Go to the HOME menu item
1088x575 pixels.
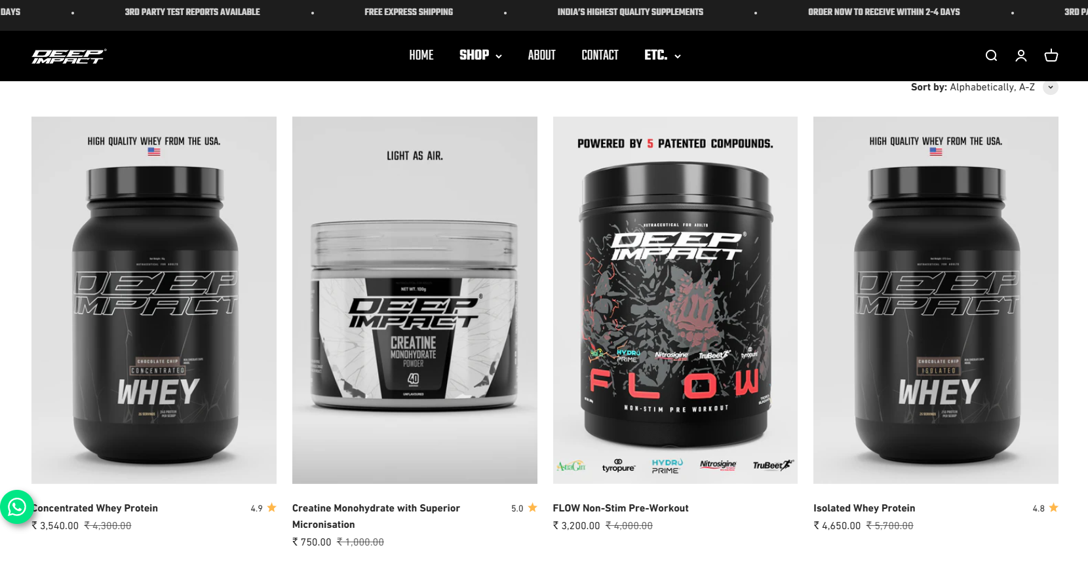[421, 56]
